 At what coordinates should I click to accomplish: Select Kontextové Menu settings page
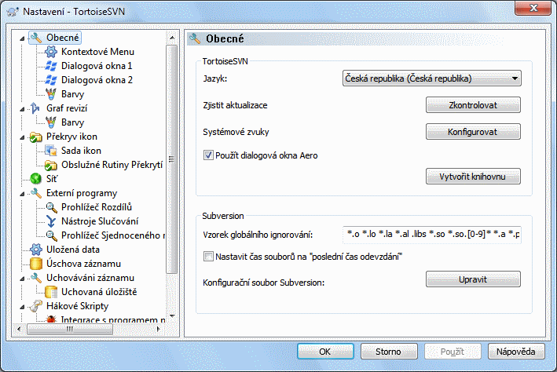(97, 52)
